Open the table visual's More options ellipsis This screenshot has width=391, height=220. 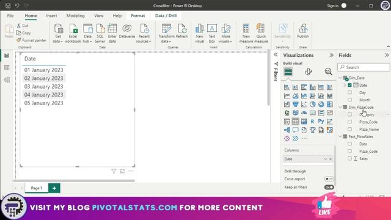pos(131,171)
